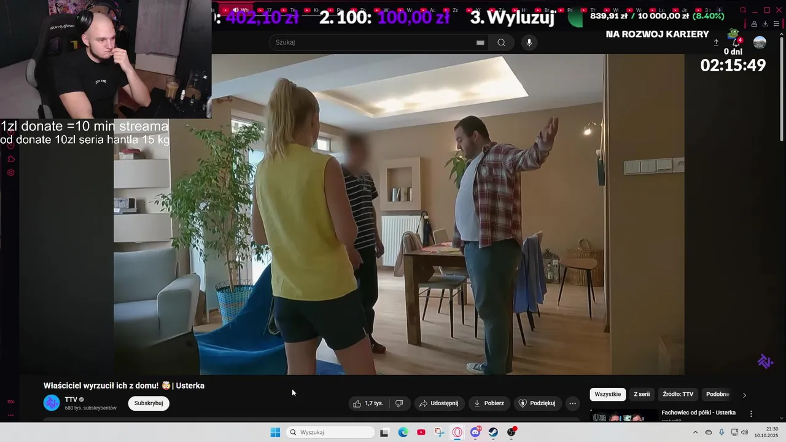This screenshot has height=442, width=786.
Task: Open the YouTube app on the taskbar
Action: 421,432
